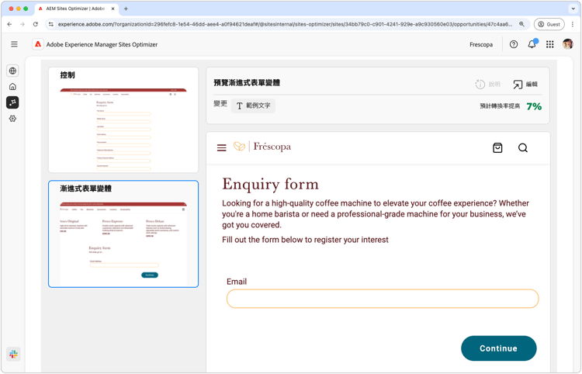Click the 說明 info button
The width and height of the screenshot is (582, 374).
coord(488,85)
